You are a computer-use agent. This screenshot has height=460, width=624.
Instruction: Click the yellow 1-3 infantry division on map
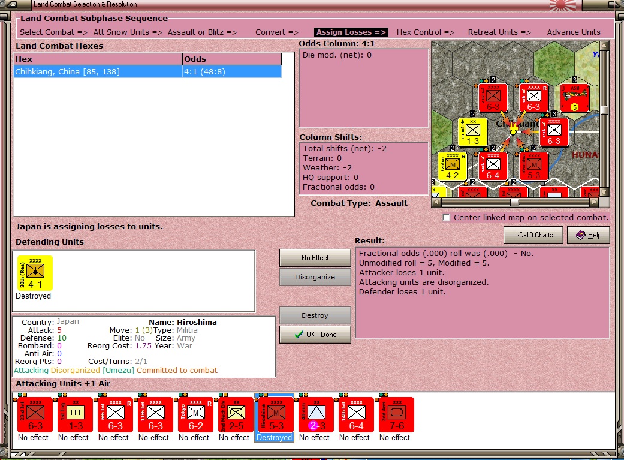[x=473, y=132]
